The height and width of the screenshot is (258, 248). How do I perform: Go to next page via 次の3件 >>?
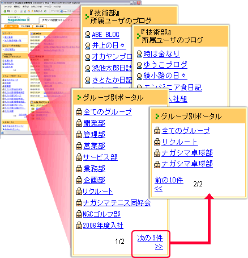pyautogui.click(x=150, y=242)
